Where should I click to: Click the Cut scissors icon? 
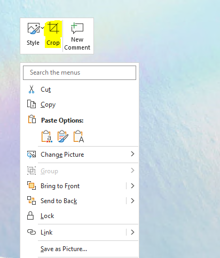(x=32, y=90)
